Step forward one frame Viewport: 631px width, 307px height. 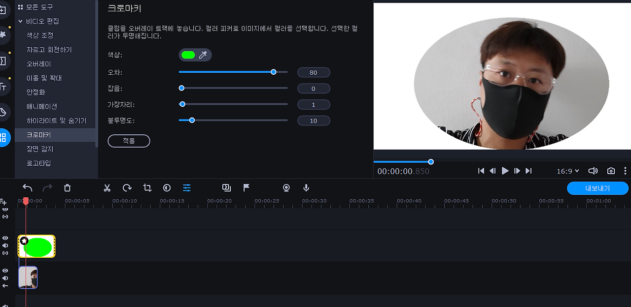(x=517, y=171)
